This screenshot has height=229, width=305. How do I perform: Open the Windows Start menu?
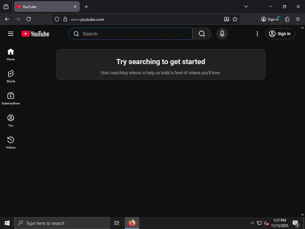[7, 223]
